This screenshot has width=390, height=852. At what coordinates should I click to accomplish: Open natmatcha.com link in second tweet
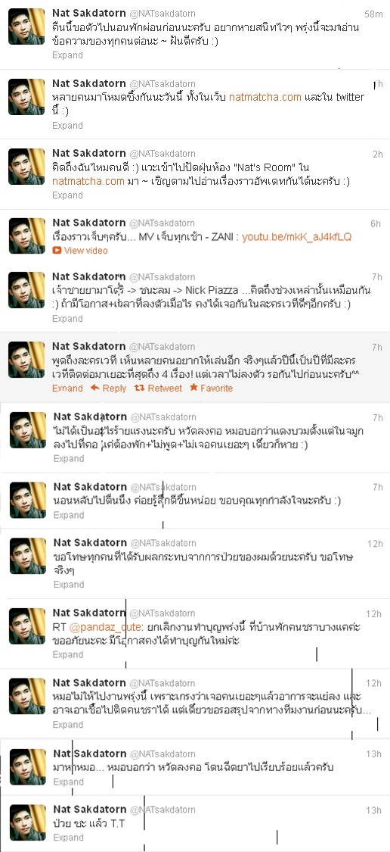[x=265, y=97]
